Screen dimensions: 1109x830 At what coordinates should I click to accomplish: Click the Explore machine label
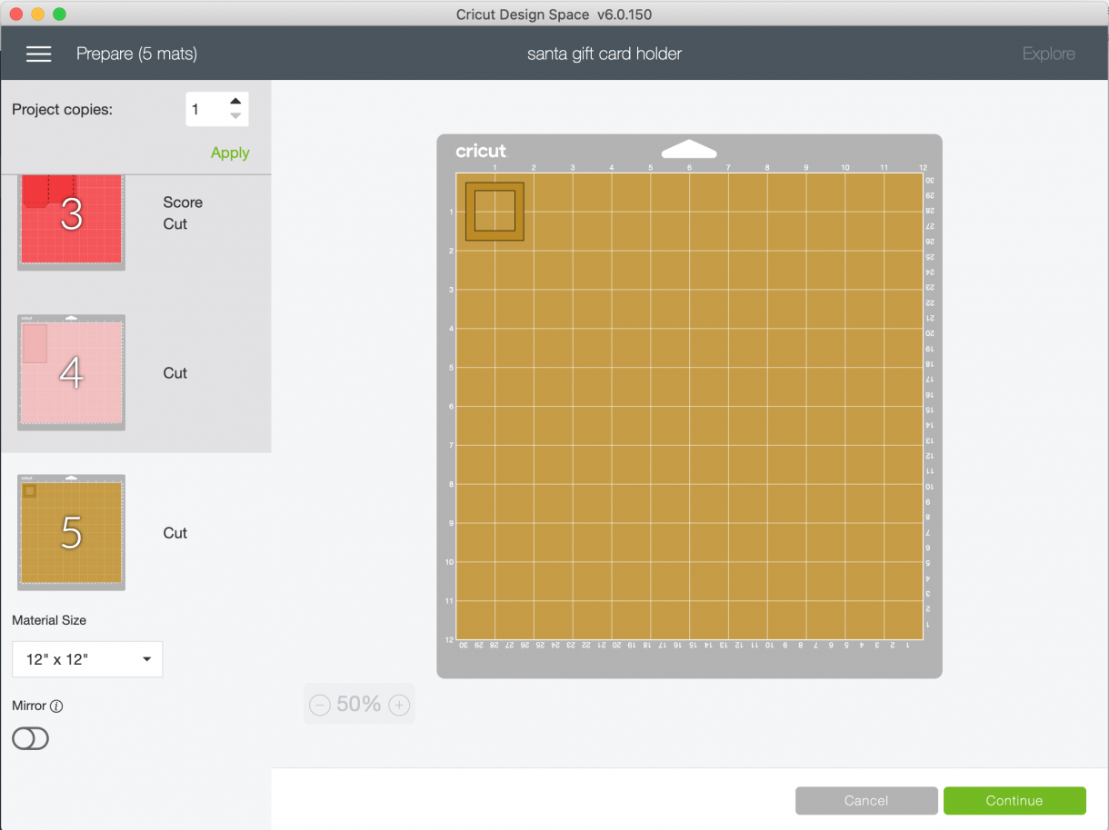(x=1048, y=54)
